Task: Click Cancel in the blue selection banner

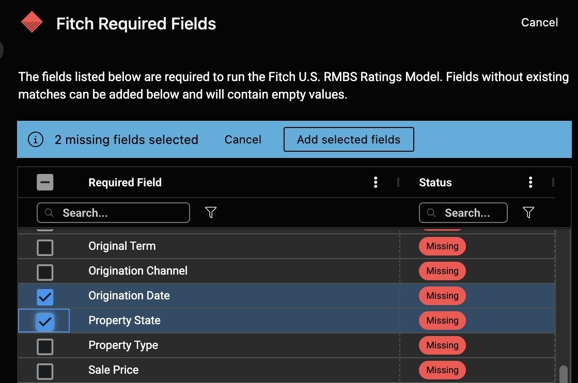Action: (243, 139)
